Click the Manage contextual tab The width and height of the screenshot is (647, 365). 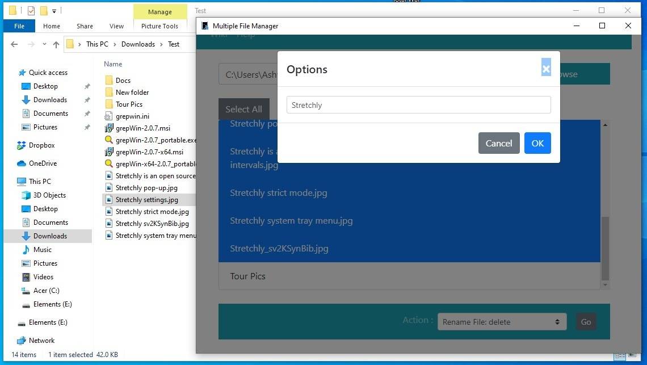(x=160, y=11)
